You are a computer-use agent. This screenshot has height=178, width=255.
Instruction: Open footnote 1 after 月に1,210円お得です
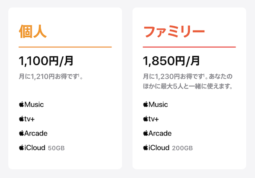pos(79,75)
